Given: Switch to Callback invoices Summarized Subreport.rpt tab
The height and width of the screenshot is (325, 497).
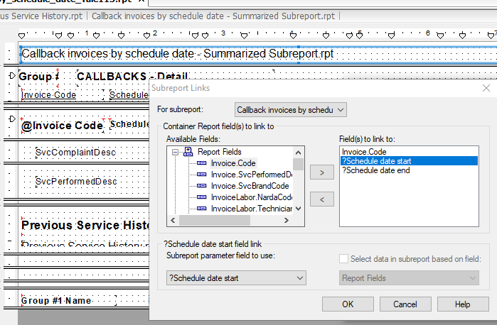Looking at the screenshot, I should [x=213, y=16].
